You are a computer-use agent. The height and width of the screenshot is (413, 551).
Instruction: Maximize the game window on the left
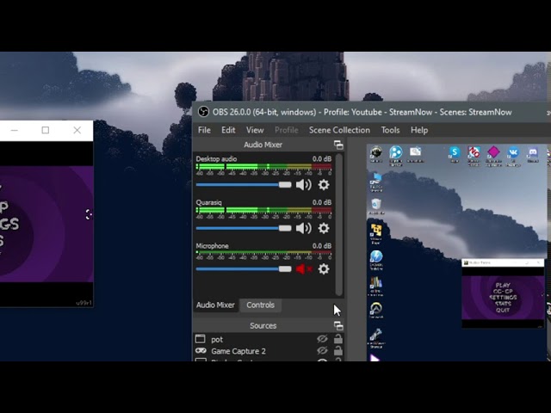click(x=46, y=130)
